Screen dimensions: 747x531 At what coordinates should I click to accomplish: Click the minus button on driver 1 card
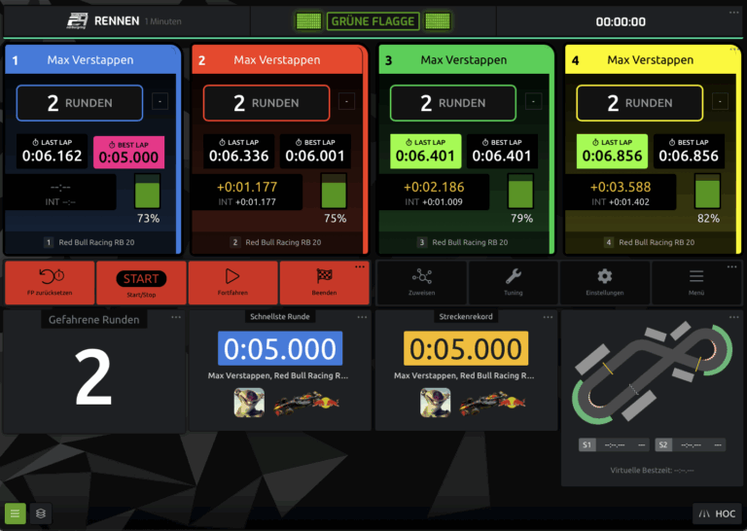[x=160, y=101]
